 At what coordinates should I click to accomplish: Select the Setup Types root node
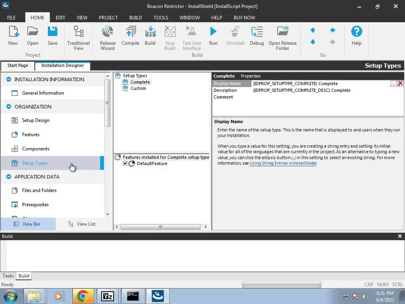coord(131,76)
